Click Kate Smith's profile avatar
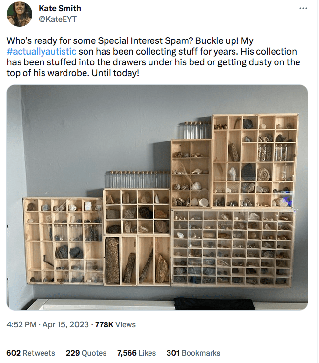Image resolution: width=319 pixels, height=363 pixels. pyautogui.click(x=20, y=14)
